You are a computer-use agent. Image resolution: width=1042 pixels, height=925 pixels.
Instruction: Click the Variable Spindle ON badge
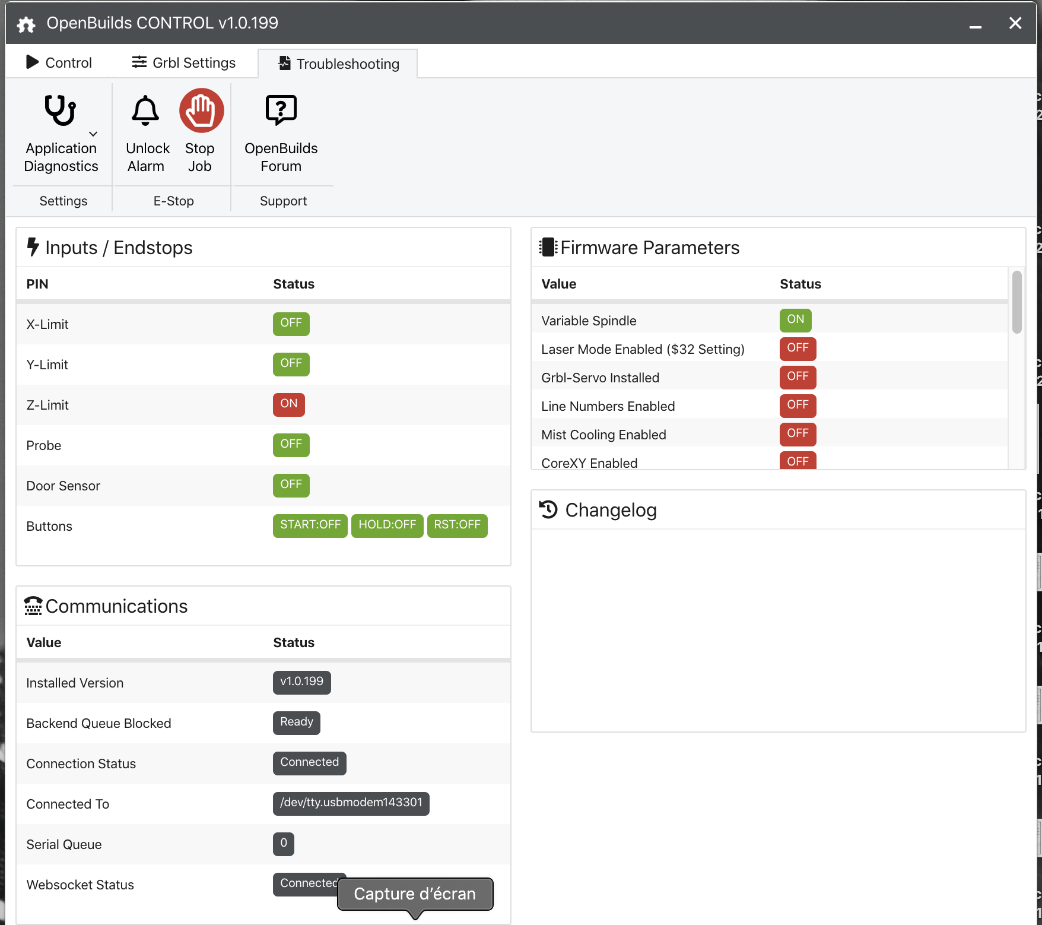(x=796, y=320)
